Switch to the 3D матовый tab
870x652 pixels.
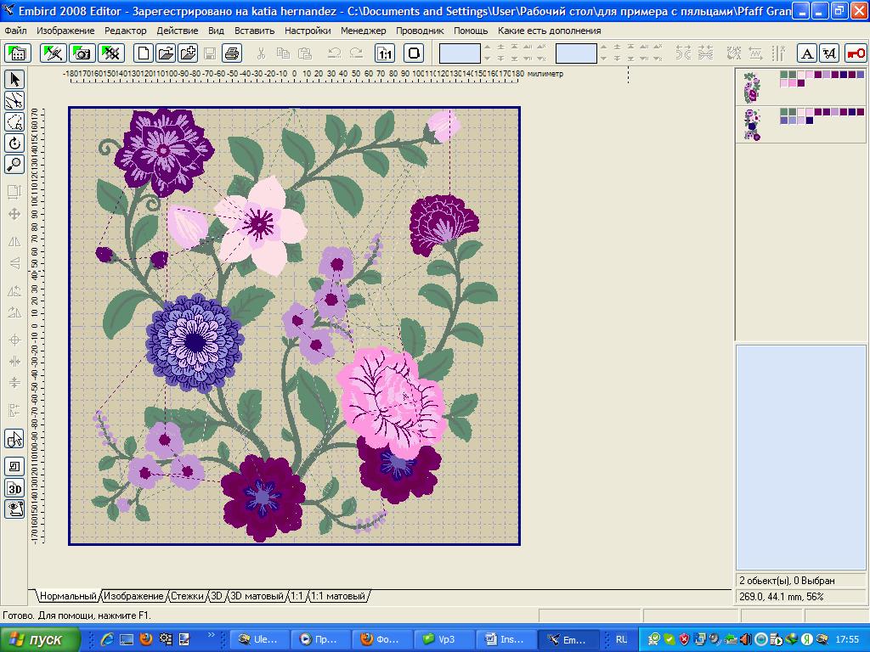pyautogui.click(x=257, y=597)
